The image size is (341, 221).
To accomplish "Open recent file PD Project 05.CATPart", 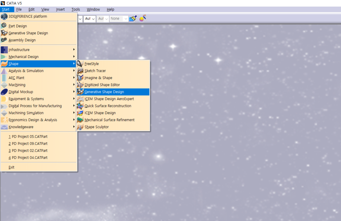I will [x=39, y=137].
